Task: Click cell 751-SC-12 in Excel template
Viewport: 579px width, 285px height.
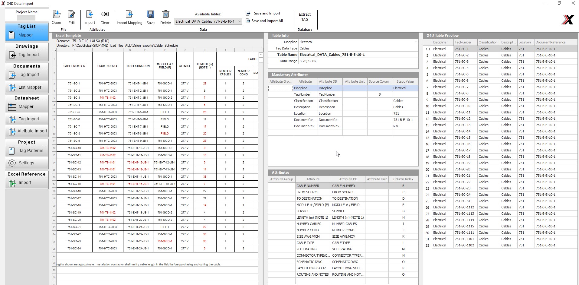Action: (74, 162)
